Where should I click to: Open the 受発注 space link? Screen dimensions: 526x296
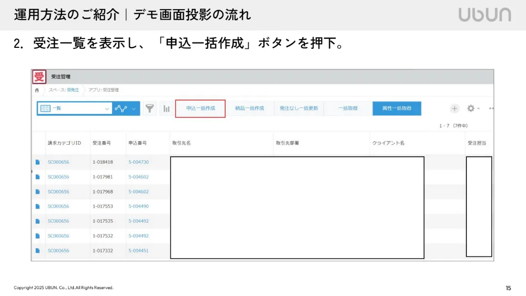pyautogui.click(x=73, y=90)
